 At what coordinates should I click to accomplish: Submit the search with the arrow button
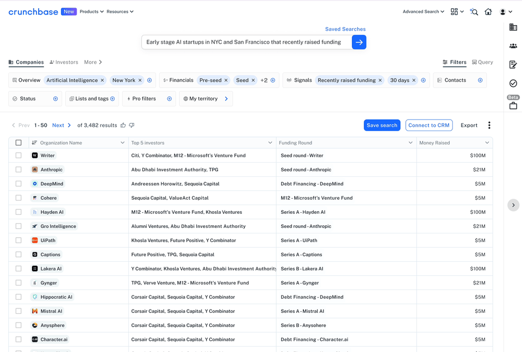coord(359,42)
